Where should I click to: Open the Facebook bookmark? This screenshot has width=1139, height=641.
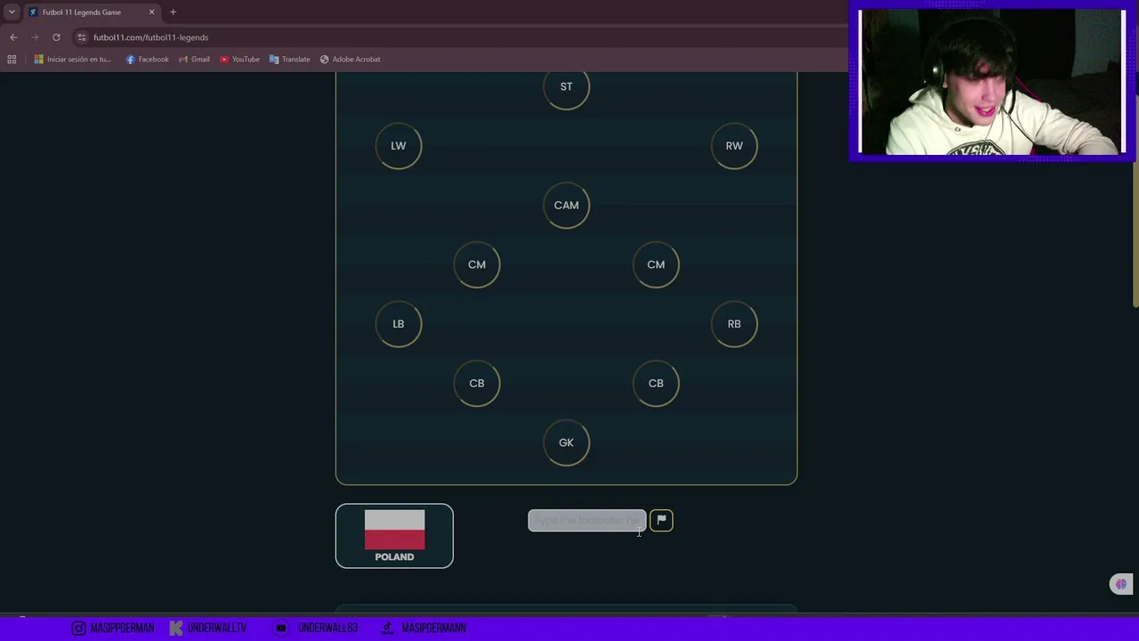point(147,60)
